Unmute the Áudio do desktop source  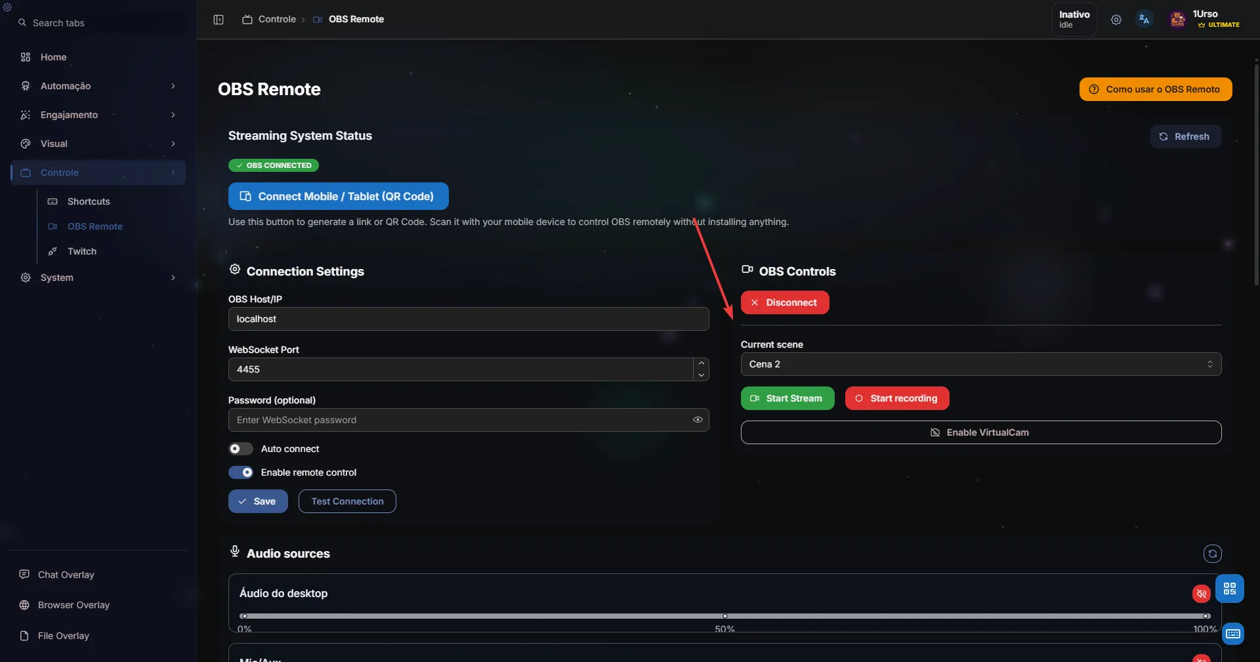pos(1201,594)
